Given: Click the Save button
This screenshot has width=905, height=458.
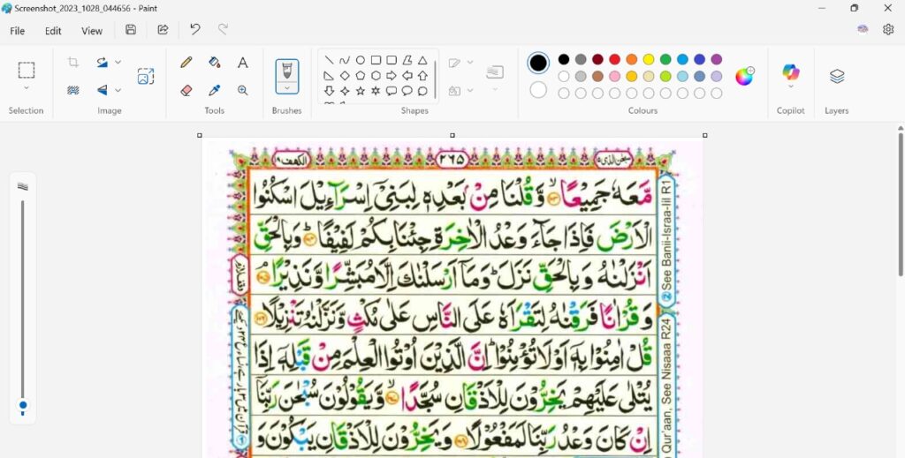Looking at the screenshot, I should pyautogui.click(x=131, y=29).
